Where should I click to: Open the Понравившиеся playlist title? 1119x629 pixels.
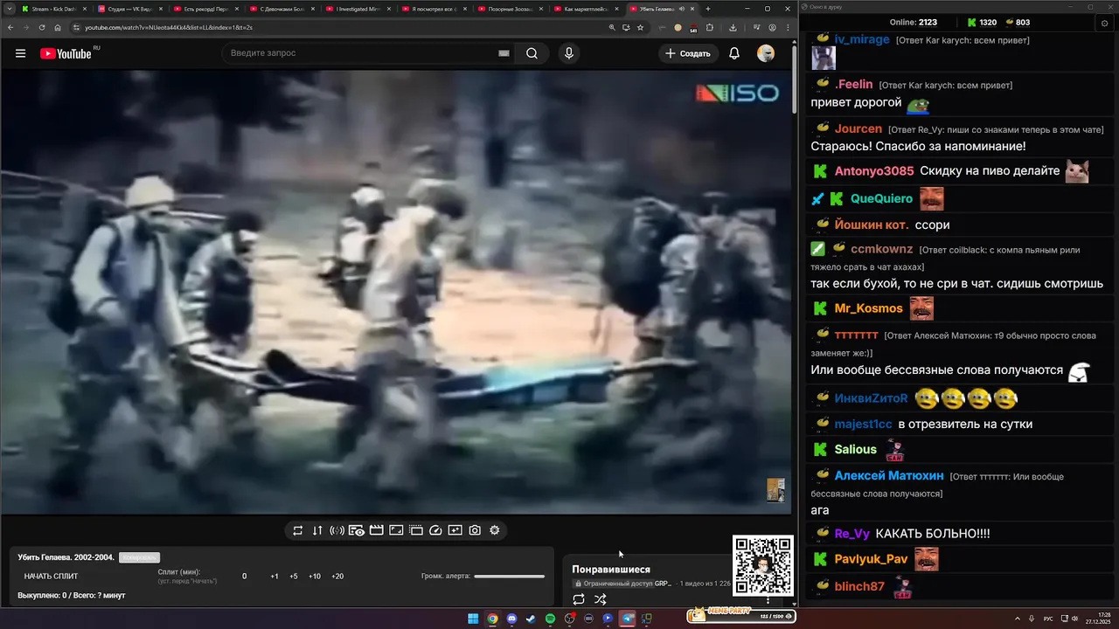[611, 570]
